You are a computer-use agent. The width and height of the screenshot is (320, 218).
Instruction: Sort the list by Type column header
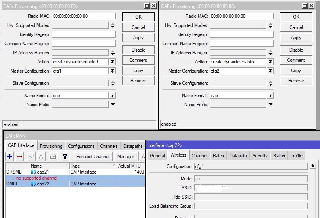[93, 166]
